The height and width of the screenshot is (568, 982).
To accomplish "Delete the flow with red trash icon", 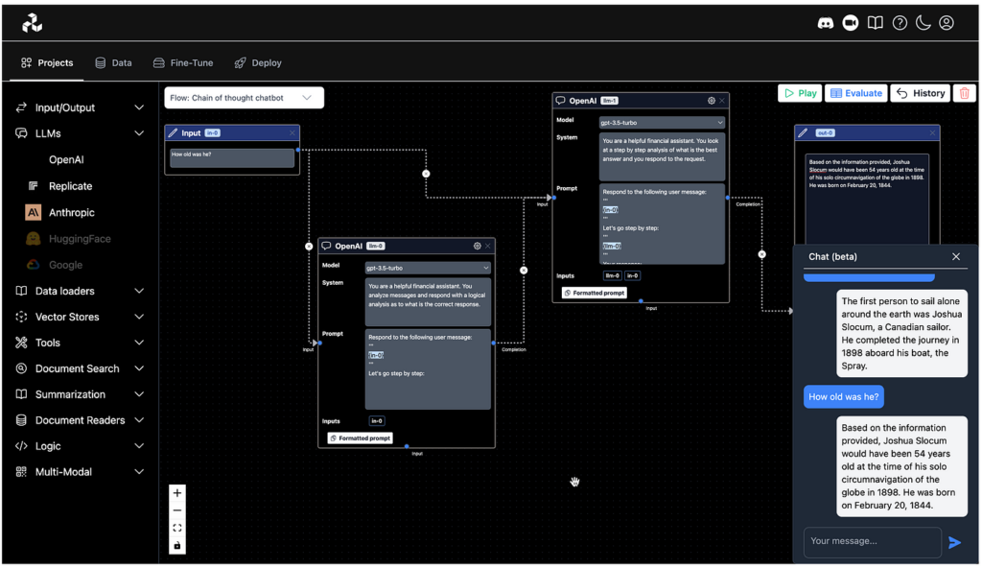I will point(965,93).
